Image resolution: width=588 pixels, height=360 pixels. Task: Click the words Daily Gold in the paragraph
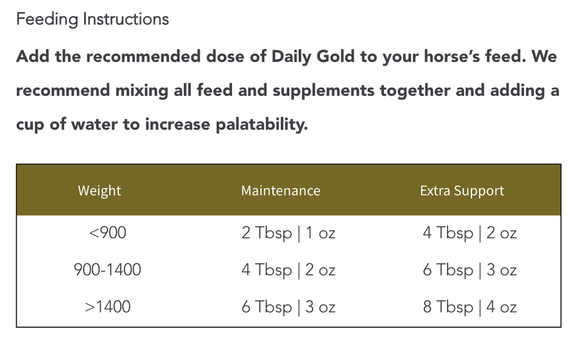313,57
